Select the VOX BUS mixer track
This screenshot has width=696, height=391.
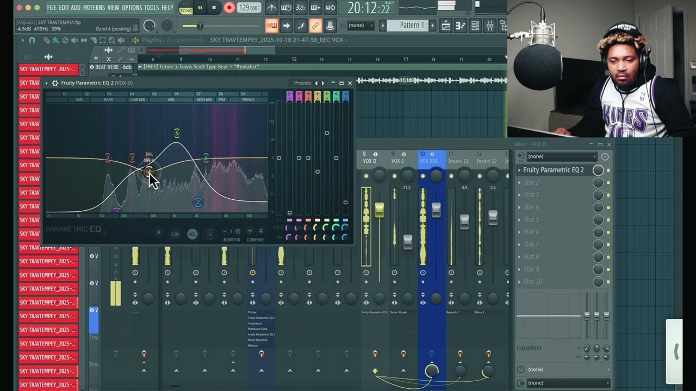pyautogui.click(x=431, y=158)
